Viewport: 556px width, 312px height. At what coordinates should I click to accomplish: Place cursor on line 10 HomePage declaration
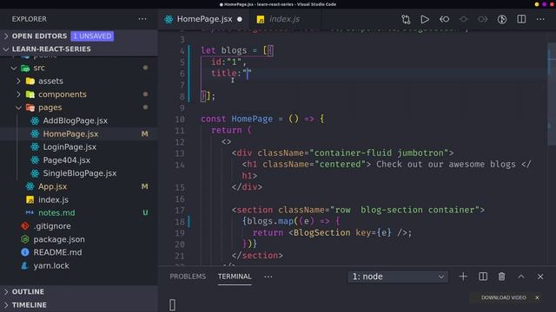[262, 119]
